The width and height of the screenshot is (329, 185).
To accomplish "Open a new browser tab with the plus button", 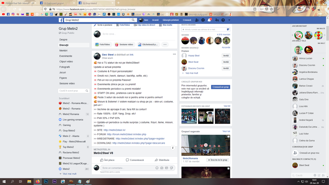I will point(118,3).
